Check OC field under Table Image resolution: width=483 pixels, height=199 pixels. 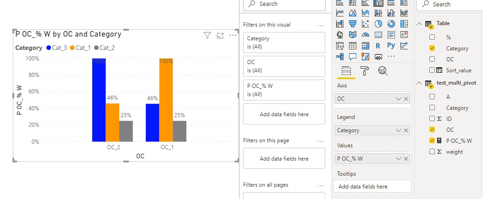point(432,59)
